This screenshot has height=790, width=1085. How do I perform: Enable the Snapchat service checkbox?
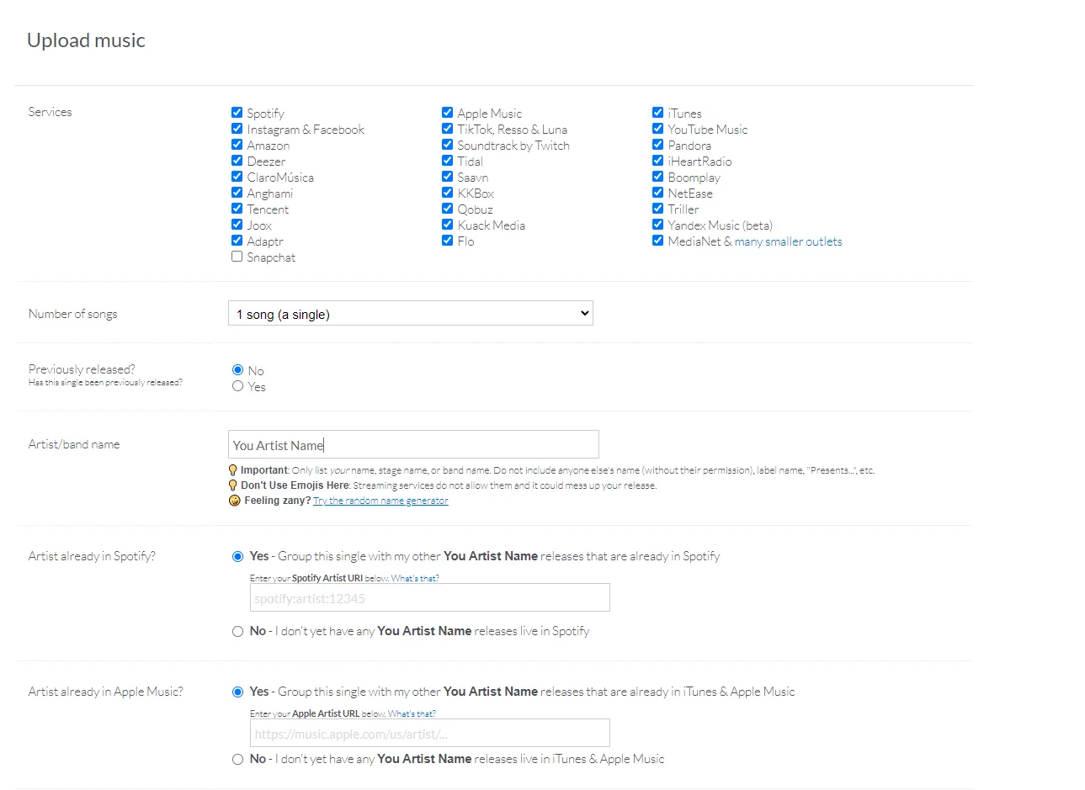(237, 257)
